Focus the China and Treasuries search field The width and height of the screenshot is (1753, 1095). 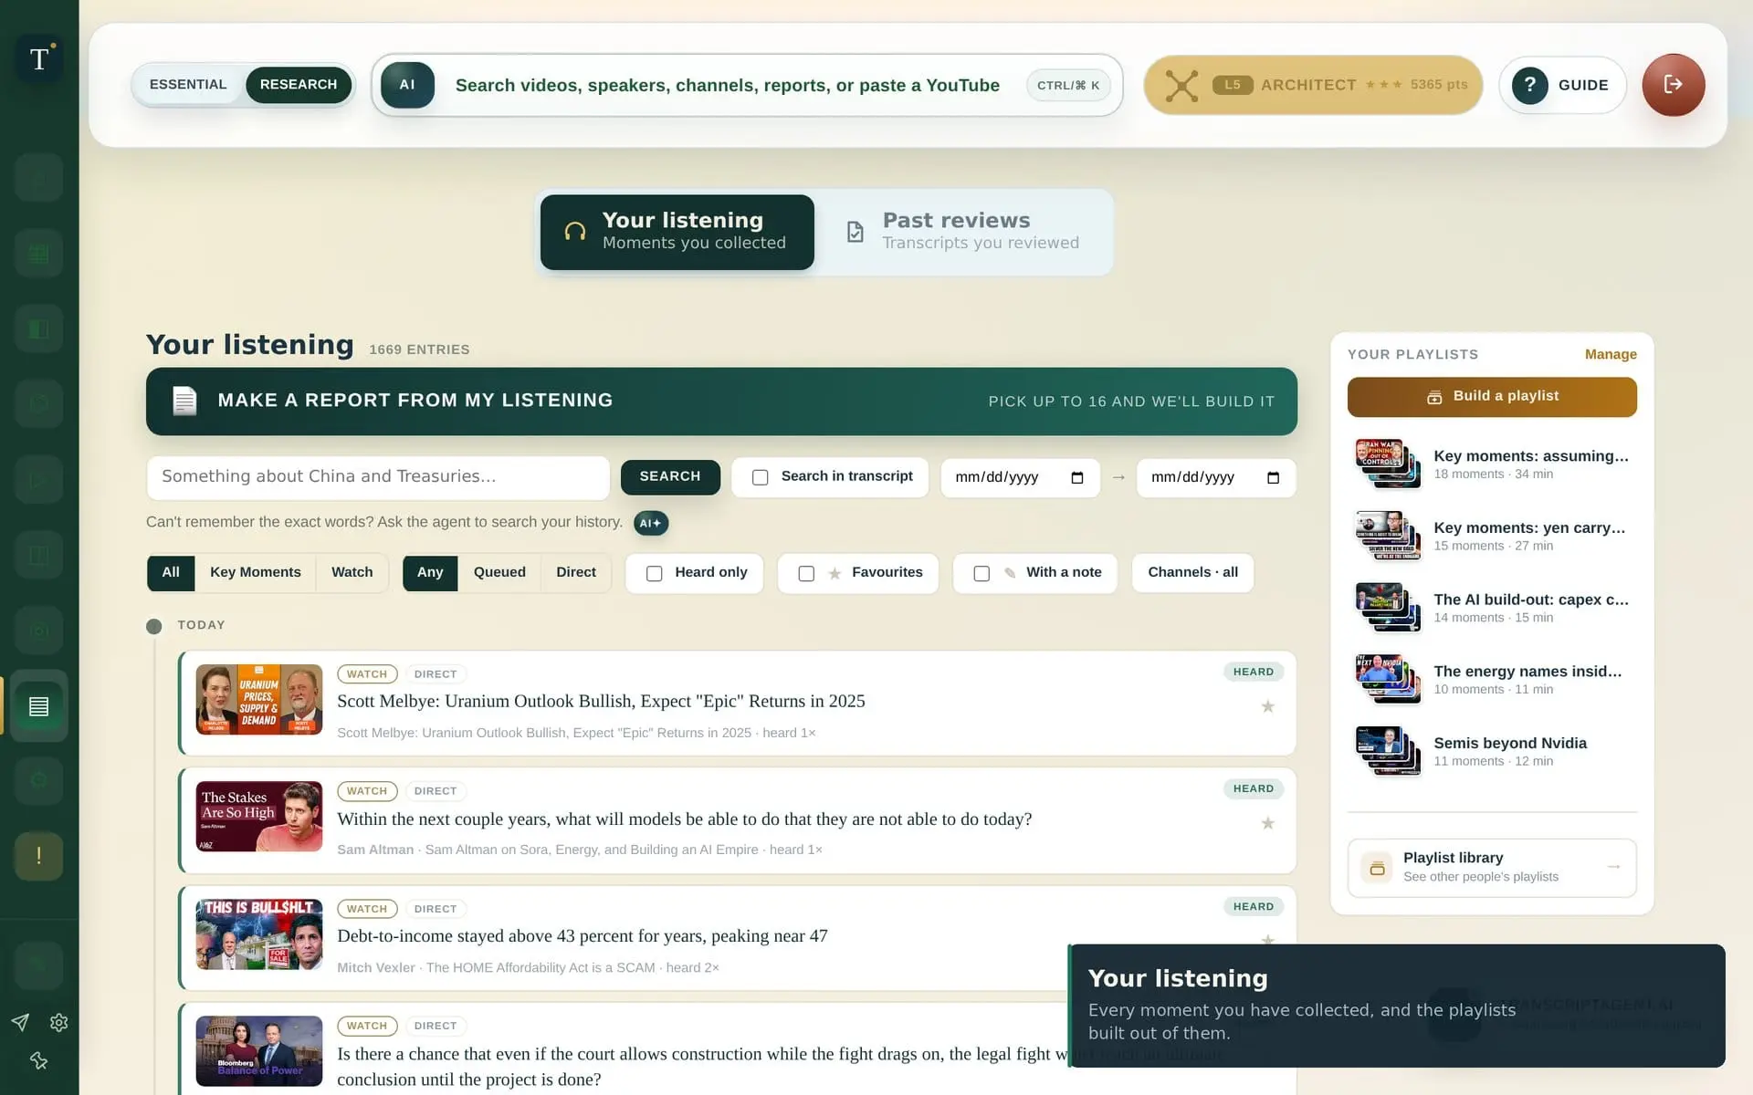[x=378, y=477]
